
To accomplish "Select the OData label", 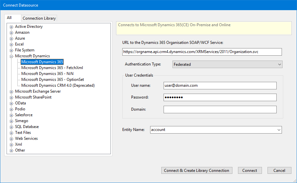I will tap(20, 103).
